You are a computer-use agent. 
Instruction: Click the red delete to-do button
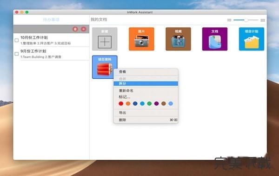pyautogui.click(x=75, y=29)
